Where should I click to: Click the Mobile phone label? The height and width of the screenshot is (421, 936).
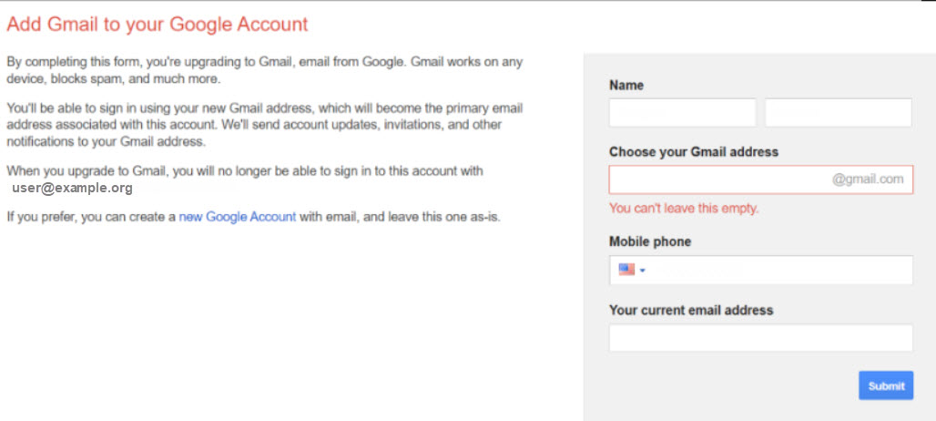pyautogui.click(x=650, y=241)
